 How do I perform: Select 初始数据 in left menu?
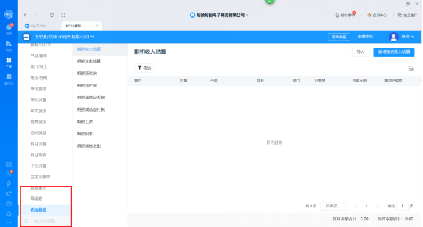point(45,210)
